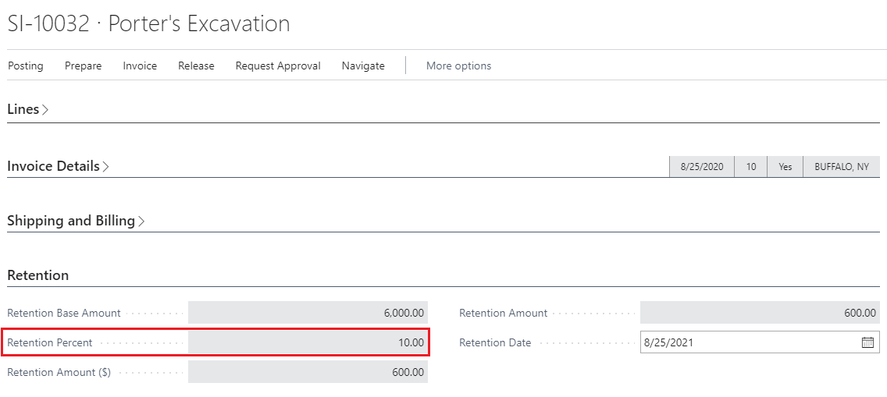The image size is (887, 397).
Task: Collapse the Retention section header
Action: (38, 275)
